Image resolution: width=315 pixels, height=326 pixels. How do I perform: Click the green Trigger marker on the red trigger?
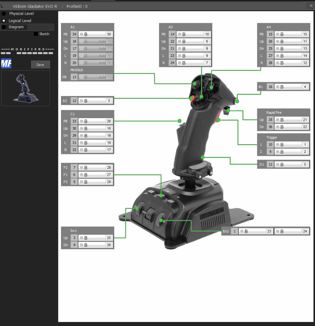[219, 120]
